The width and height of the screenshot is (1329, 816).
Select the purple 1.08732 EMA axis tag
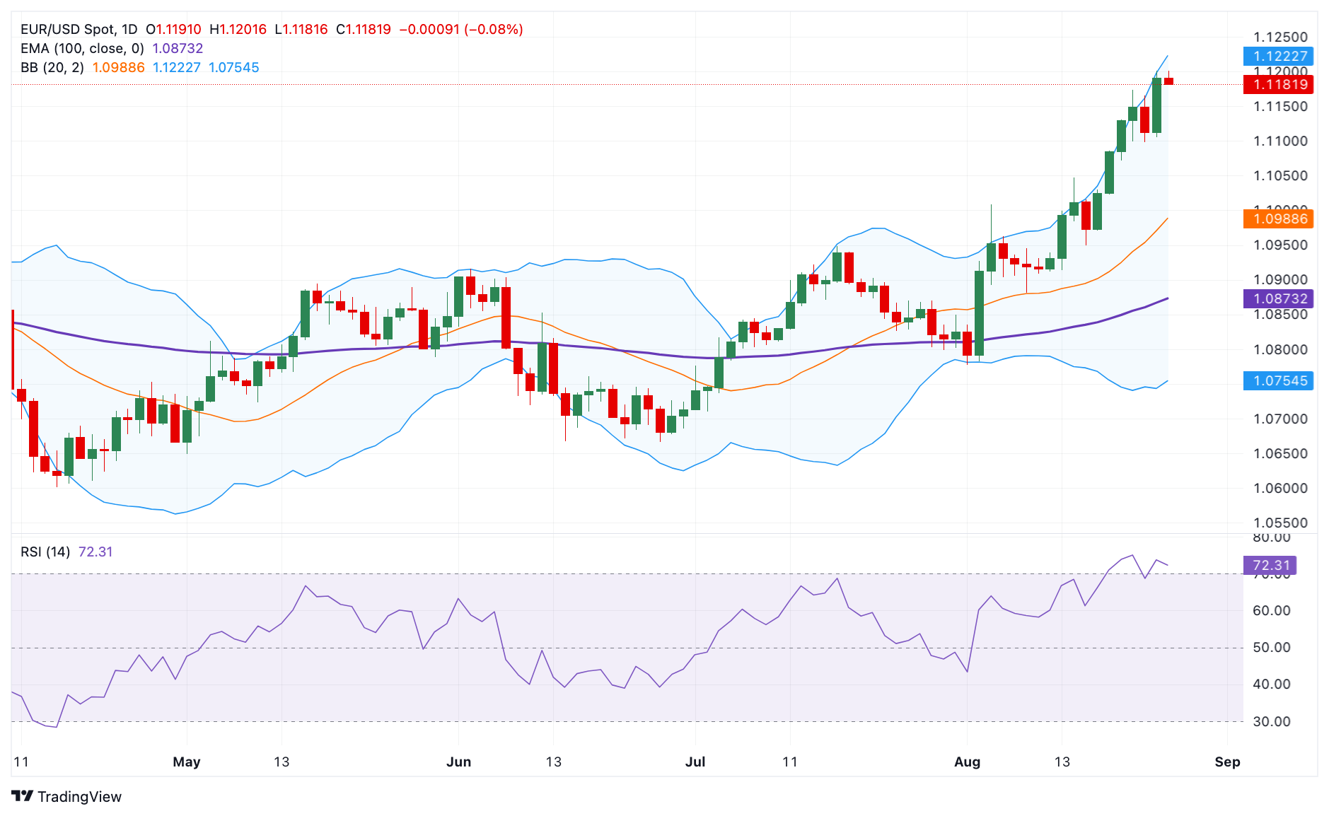(1278, 298)
